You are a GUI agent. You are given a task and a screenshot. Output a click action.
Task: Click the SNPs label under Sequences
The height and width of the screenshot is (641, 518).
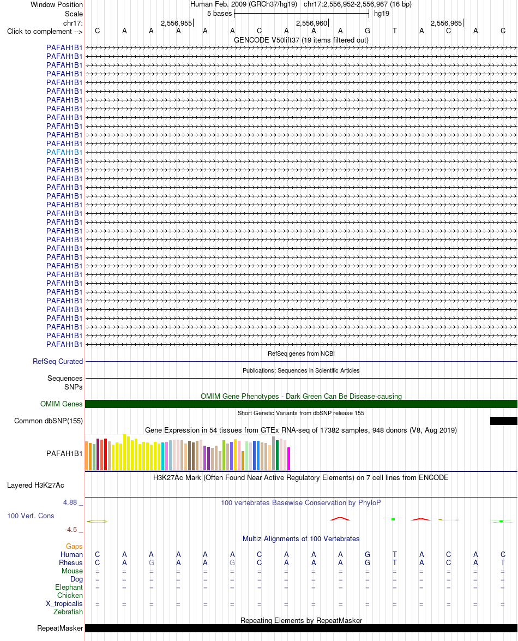coord(73,387)
